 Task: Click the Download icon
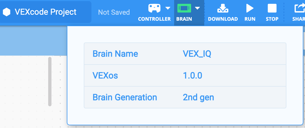(223, 8)
